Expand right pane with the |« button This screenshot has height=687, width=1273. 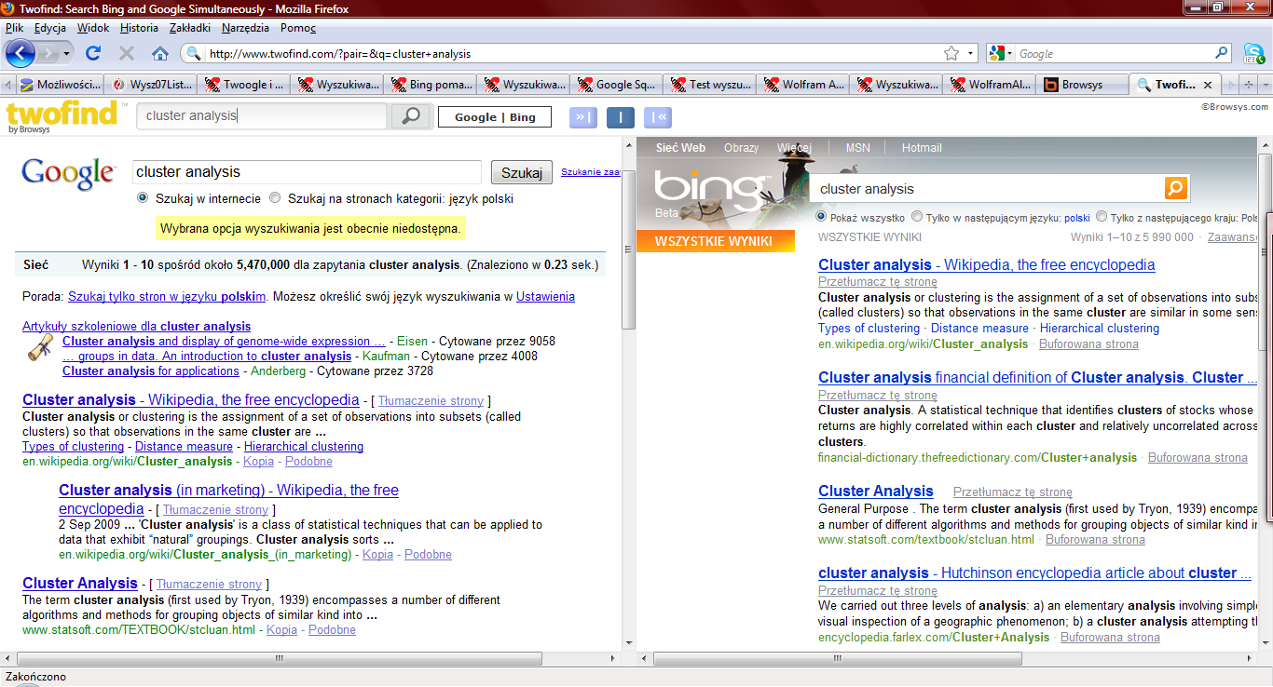click(658, 116)
